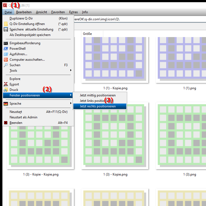Screen dimensions: 206x206
Task: Click the German flag Sprache icon
Action: coord(6,104)
